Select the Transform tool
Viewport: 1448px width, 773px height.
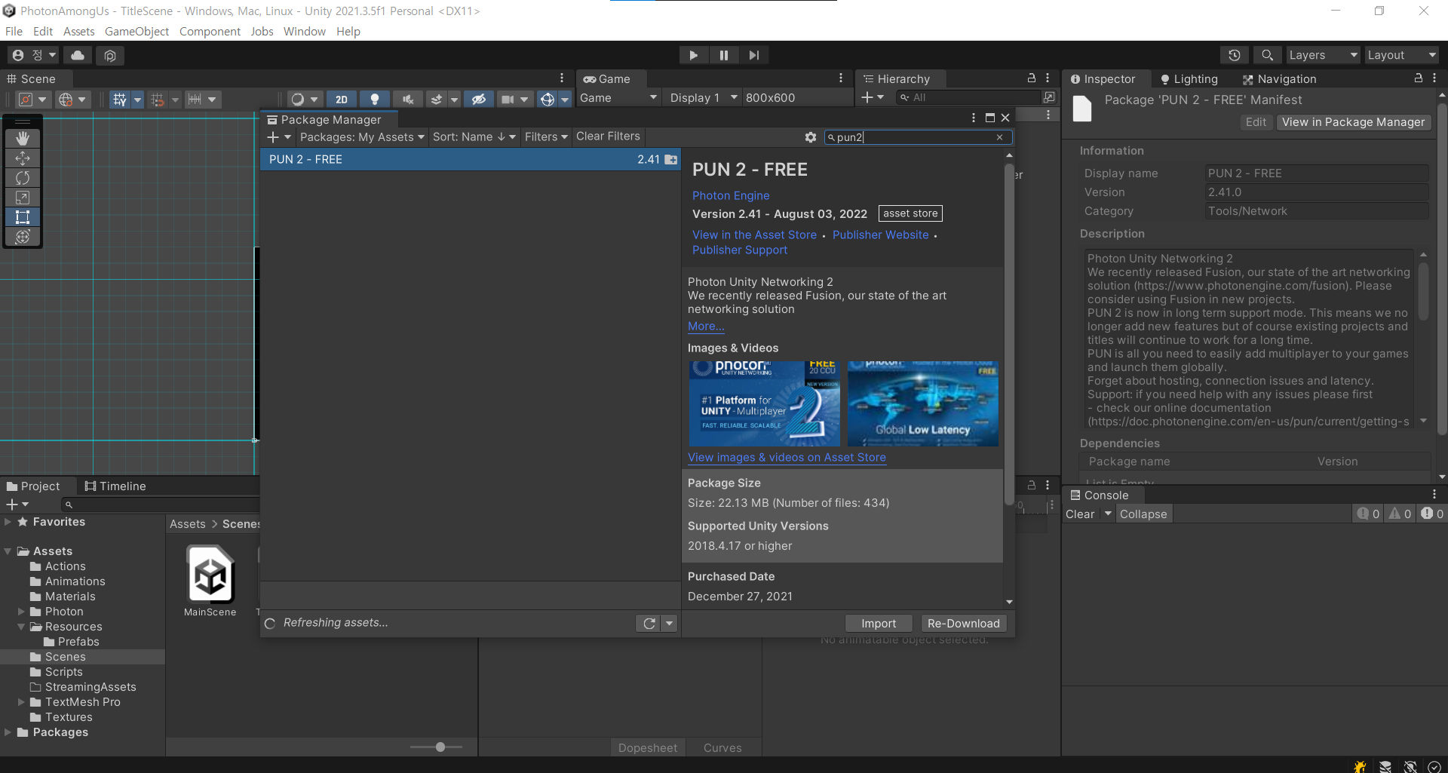[23, 236]
